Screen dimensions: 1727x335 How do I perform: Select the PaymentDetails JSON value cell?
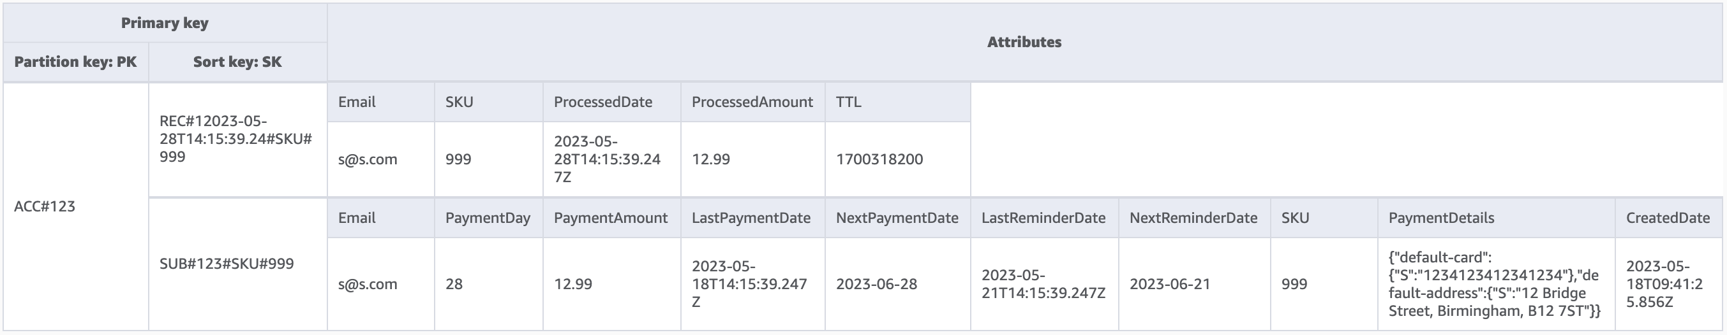1494,284
